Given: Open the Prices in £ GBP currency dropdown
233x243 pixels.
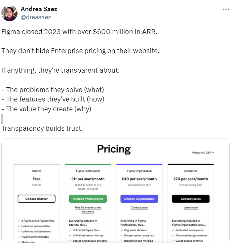Looking at the screenshot, I should coord(203,153).
